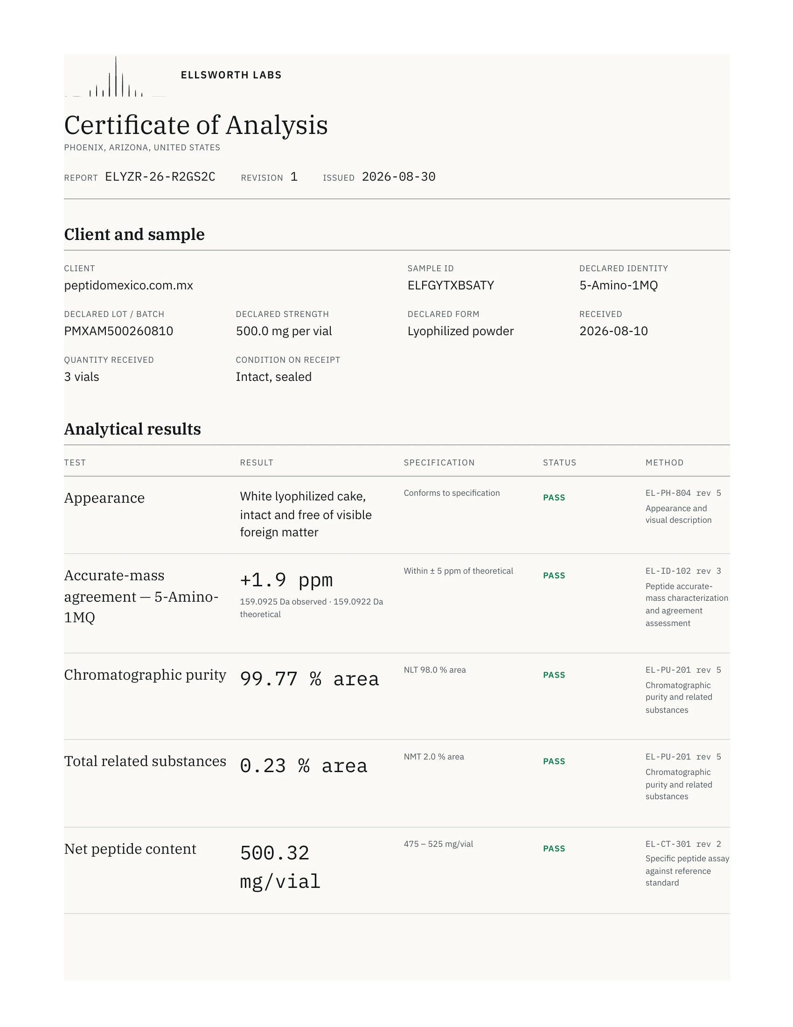Select Within ± 5 ppm of theoretical
The image size is (793, 1027).
pos(459,571)
